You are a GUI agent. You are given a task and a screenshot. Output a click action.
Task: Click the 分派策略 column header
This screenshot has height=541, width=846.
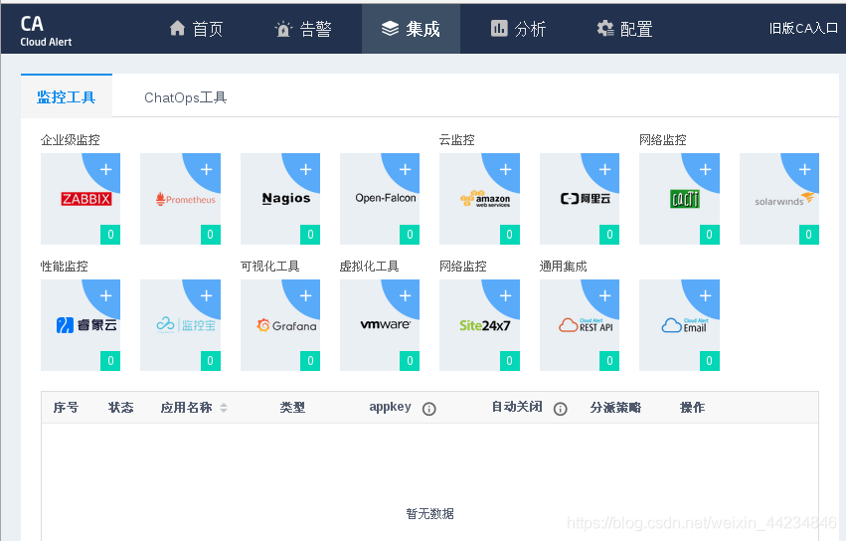point(615,408)
